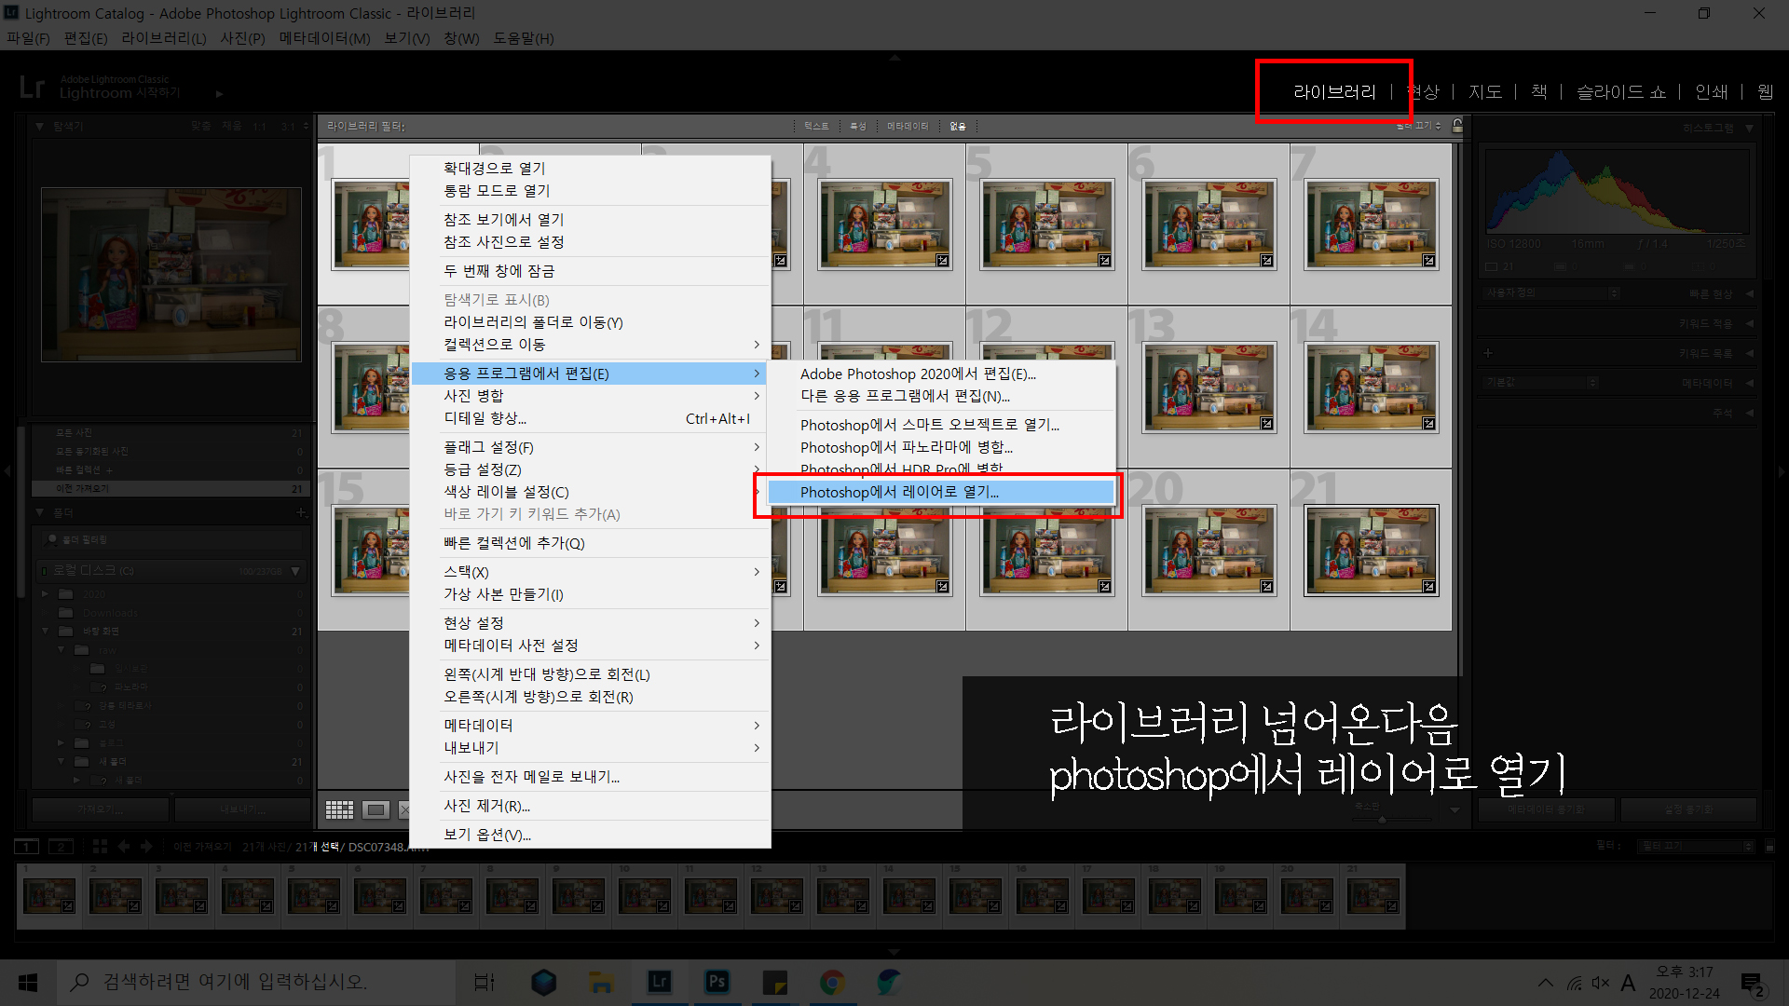Go forward with the filmstrip right arrow
Viewport: 1789px width, 1006px height.
coord(146,847)
